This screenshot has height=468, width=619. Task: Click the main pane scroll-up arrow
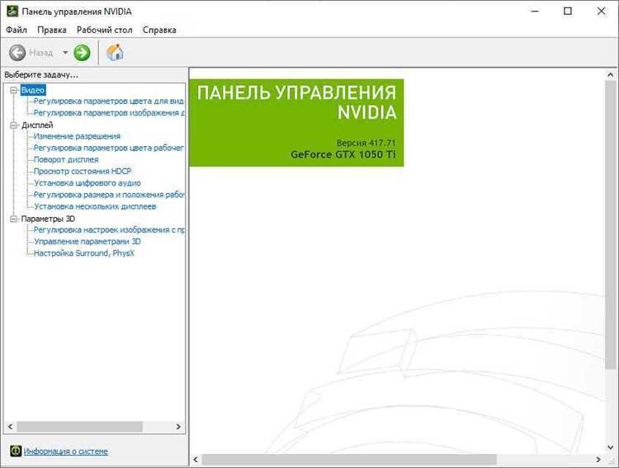click(x=610, y=74)
